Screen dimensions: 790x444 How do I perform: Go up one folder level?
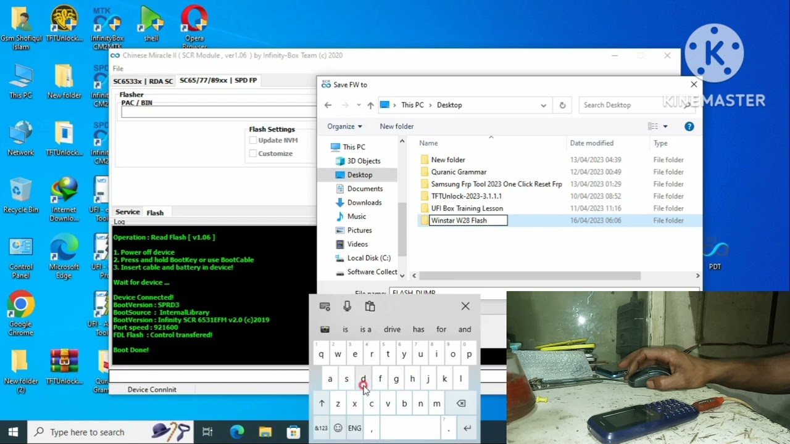click(x=370, y=105)
